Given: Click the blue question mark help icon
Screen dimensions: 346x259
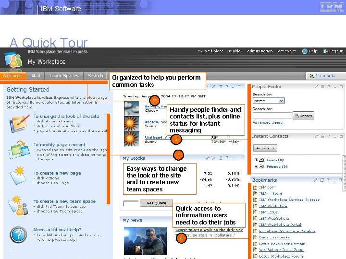Looking at the screenshot, I should [x=18, y=235].
